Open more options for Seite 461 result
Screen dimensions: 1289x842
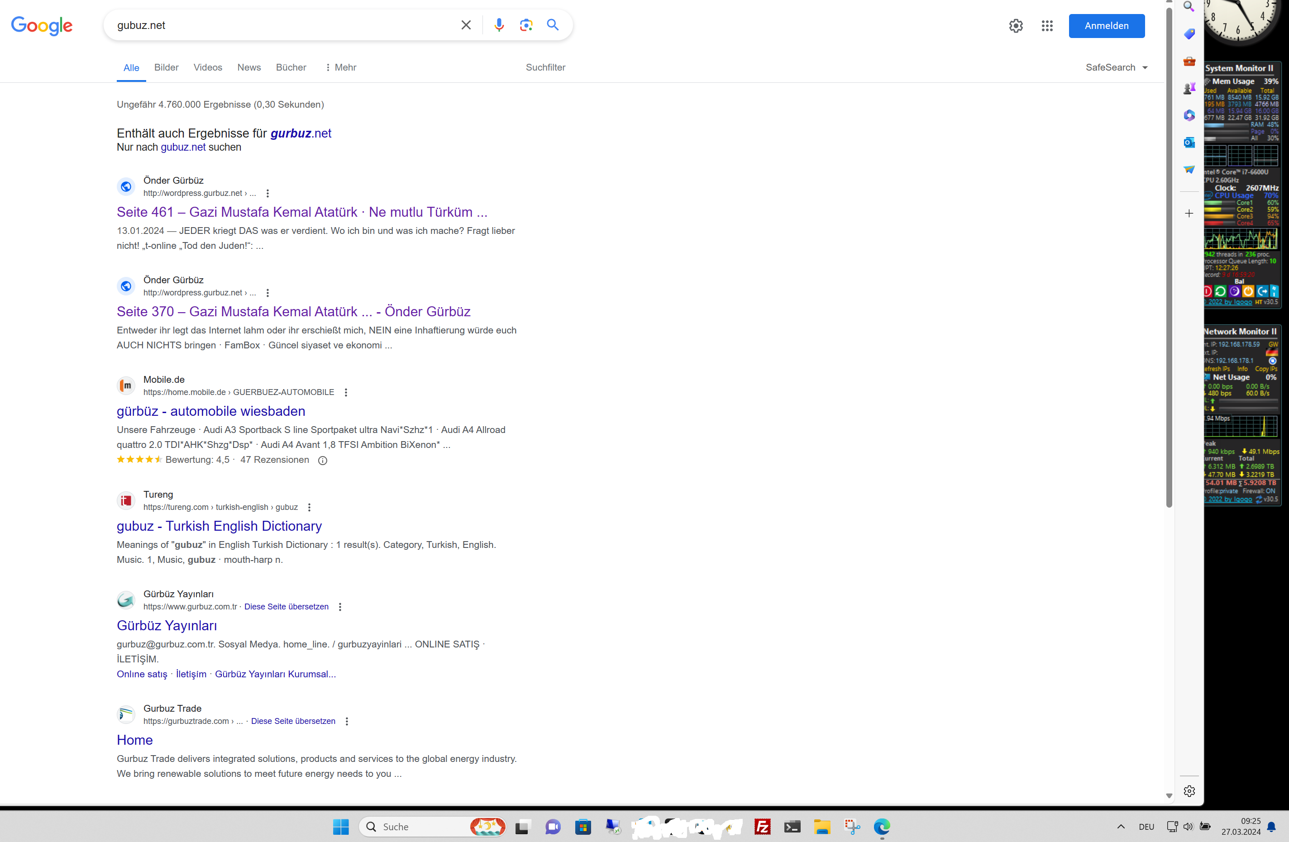267,193
